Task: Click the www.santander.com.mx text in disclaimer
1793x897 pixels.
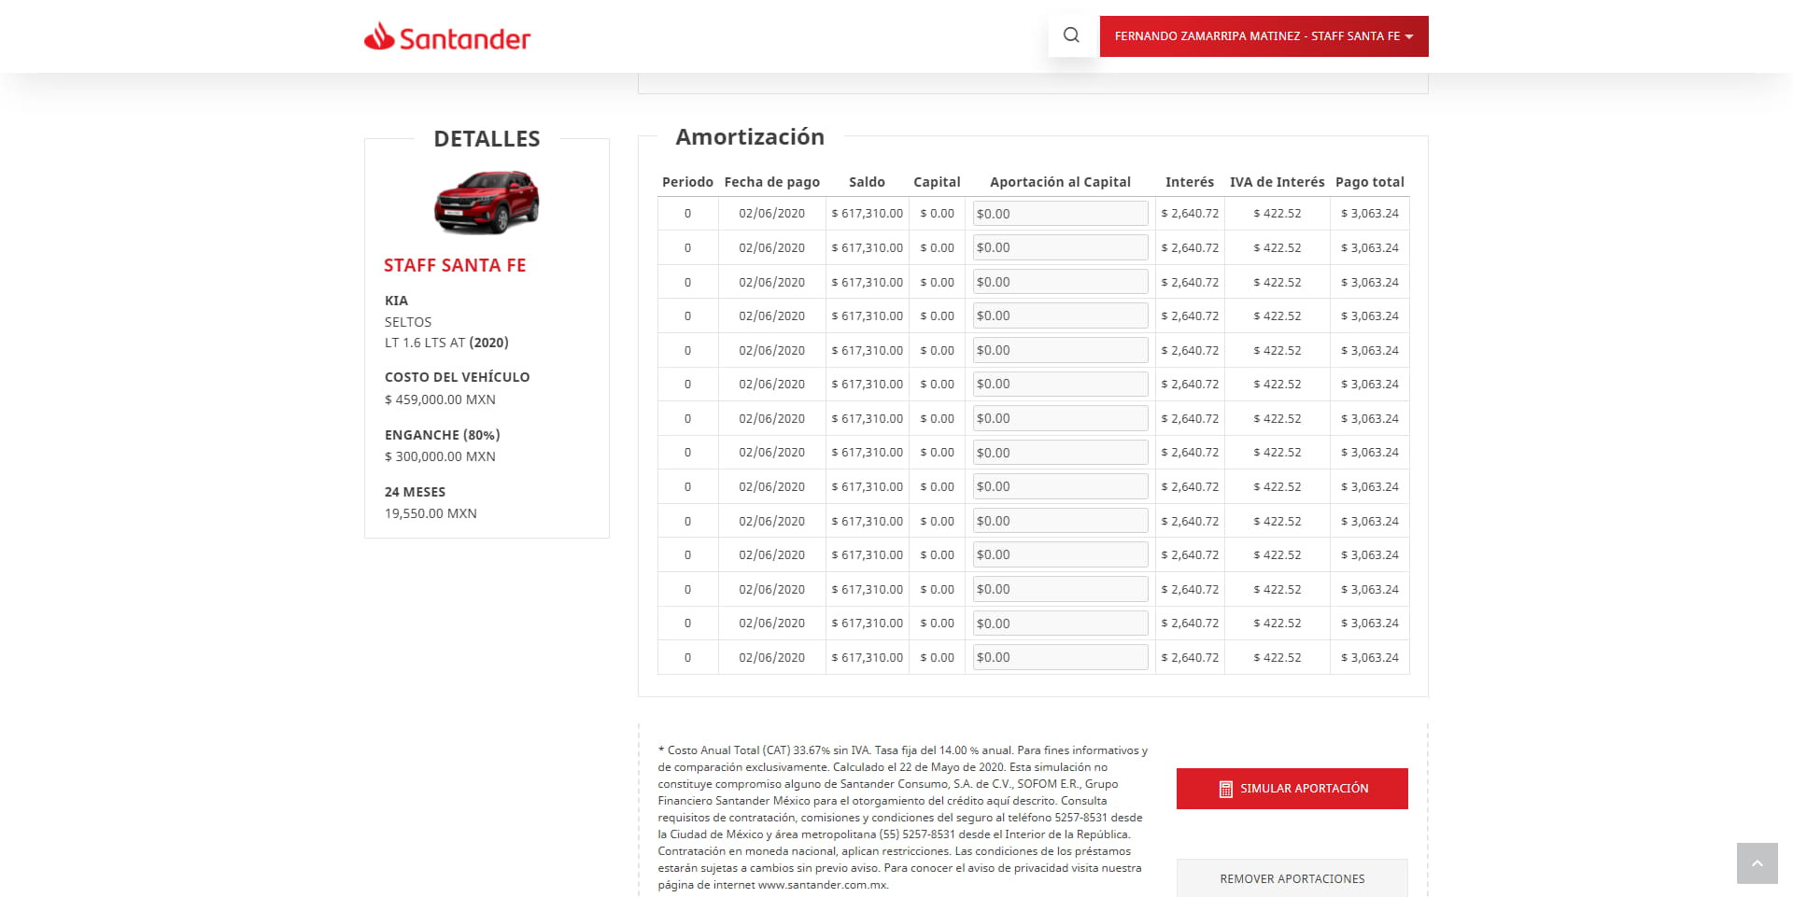Action: coord(822,885)
